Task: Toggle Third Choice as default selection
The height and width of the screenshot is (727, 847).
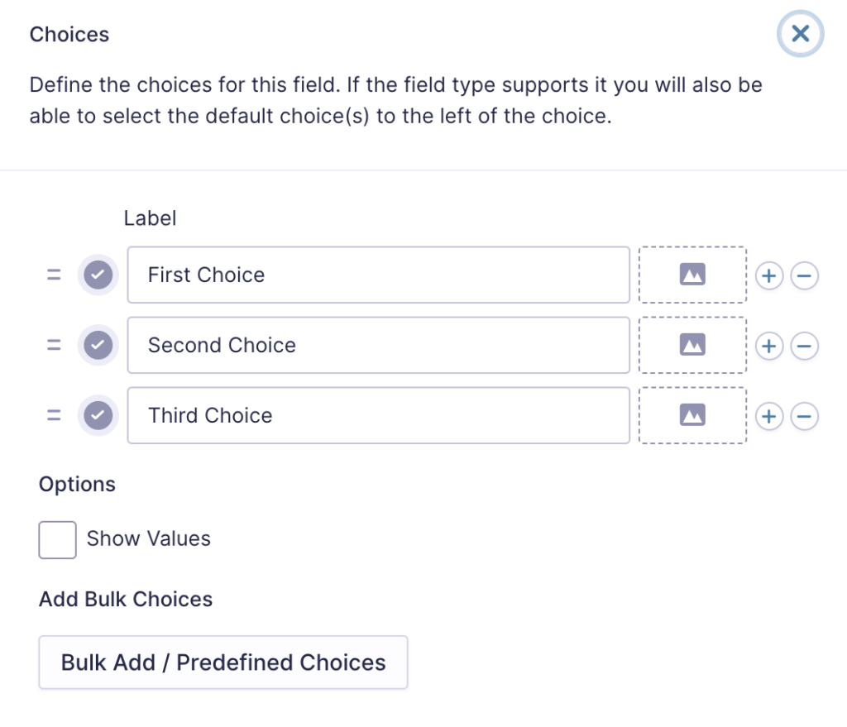Action: coord(98,415)
